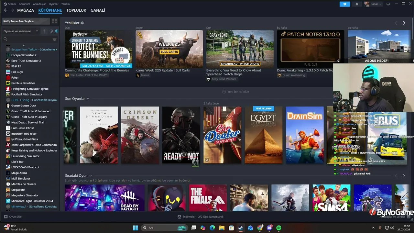Click Yeni bir raf ekle

click(235, 92)
